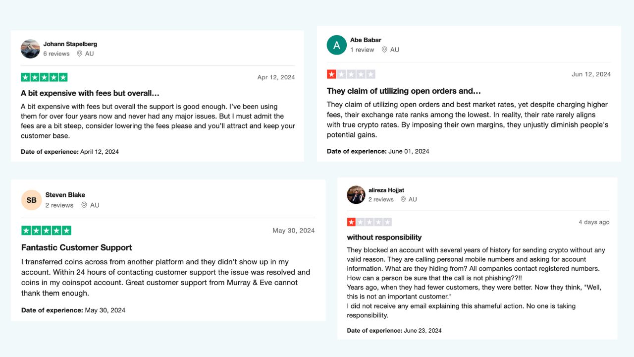Click the location pin beside Johann's AU
The height and width of the screenshot is (357, 634).
[x=79, y=54]
